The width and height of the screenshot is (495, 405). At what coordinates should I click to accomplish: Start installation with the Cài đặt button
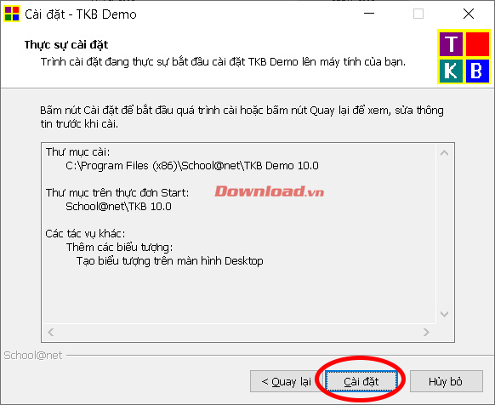pos(361,381)
